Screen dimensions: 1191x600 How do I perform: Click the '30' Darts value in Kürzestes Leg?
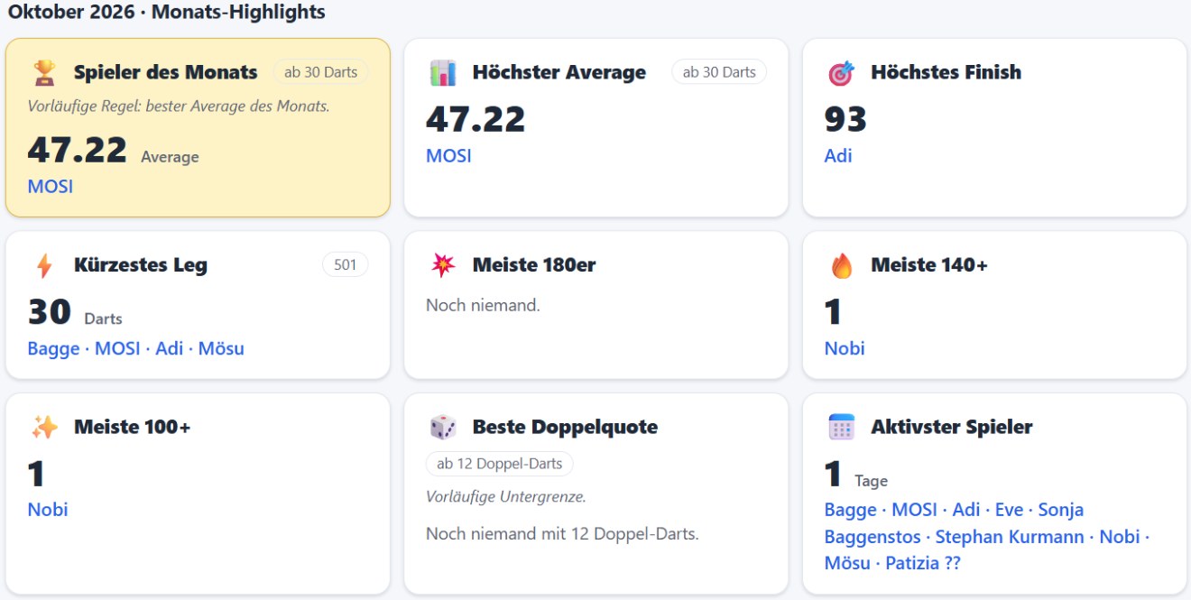50,311
